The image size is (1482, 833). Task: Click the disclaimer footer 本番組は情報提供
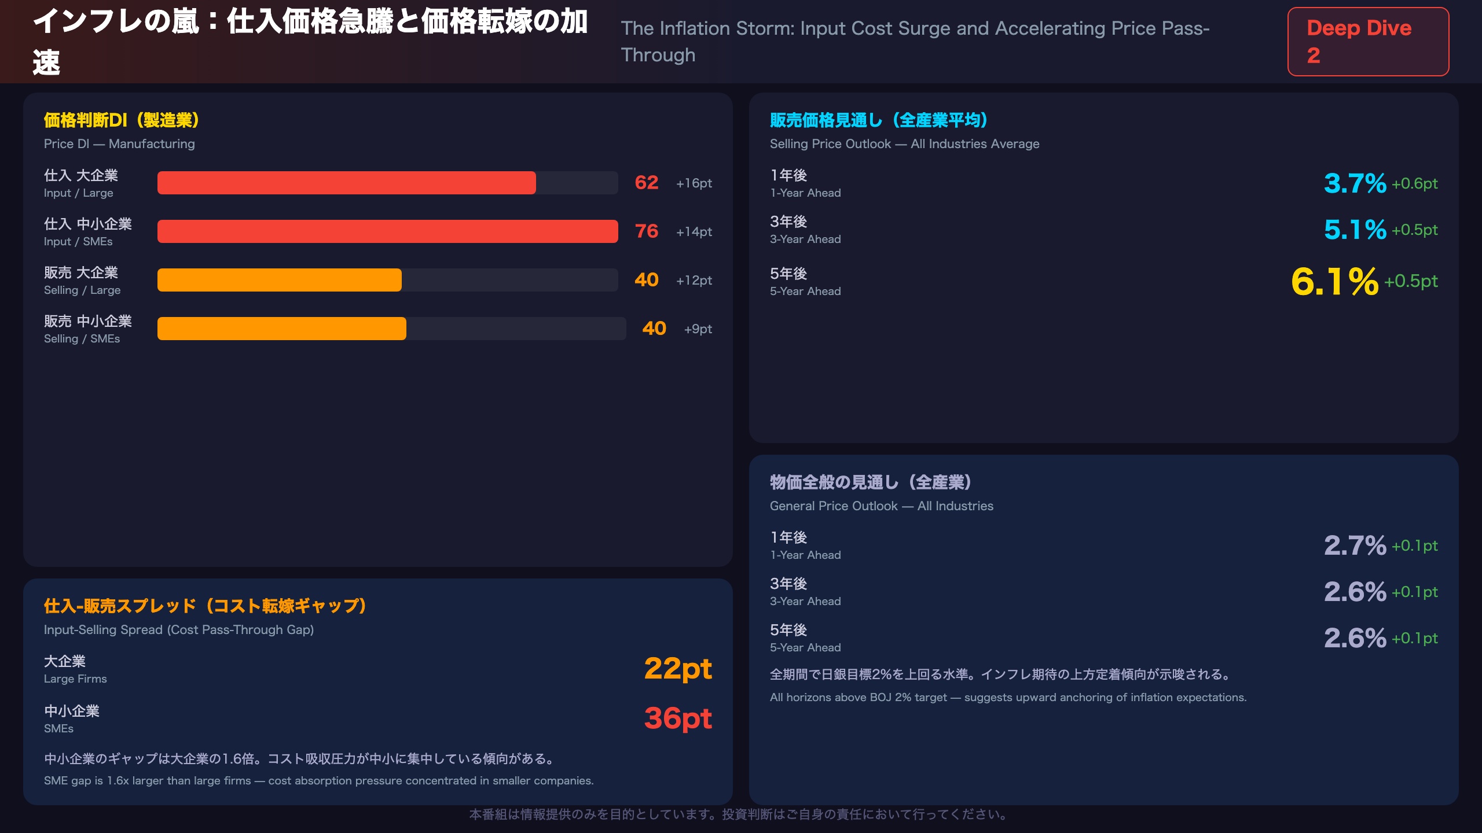click(740, 814)
